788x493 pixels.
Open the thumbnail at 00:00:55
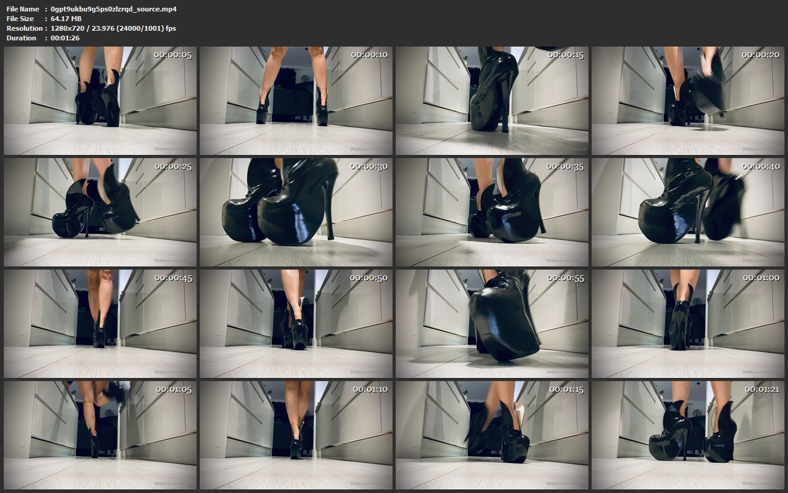492,324
